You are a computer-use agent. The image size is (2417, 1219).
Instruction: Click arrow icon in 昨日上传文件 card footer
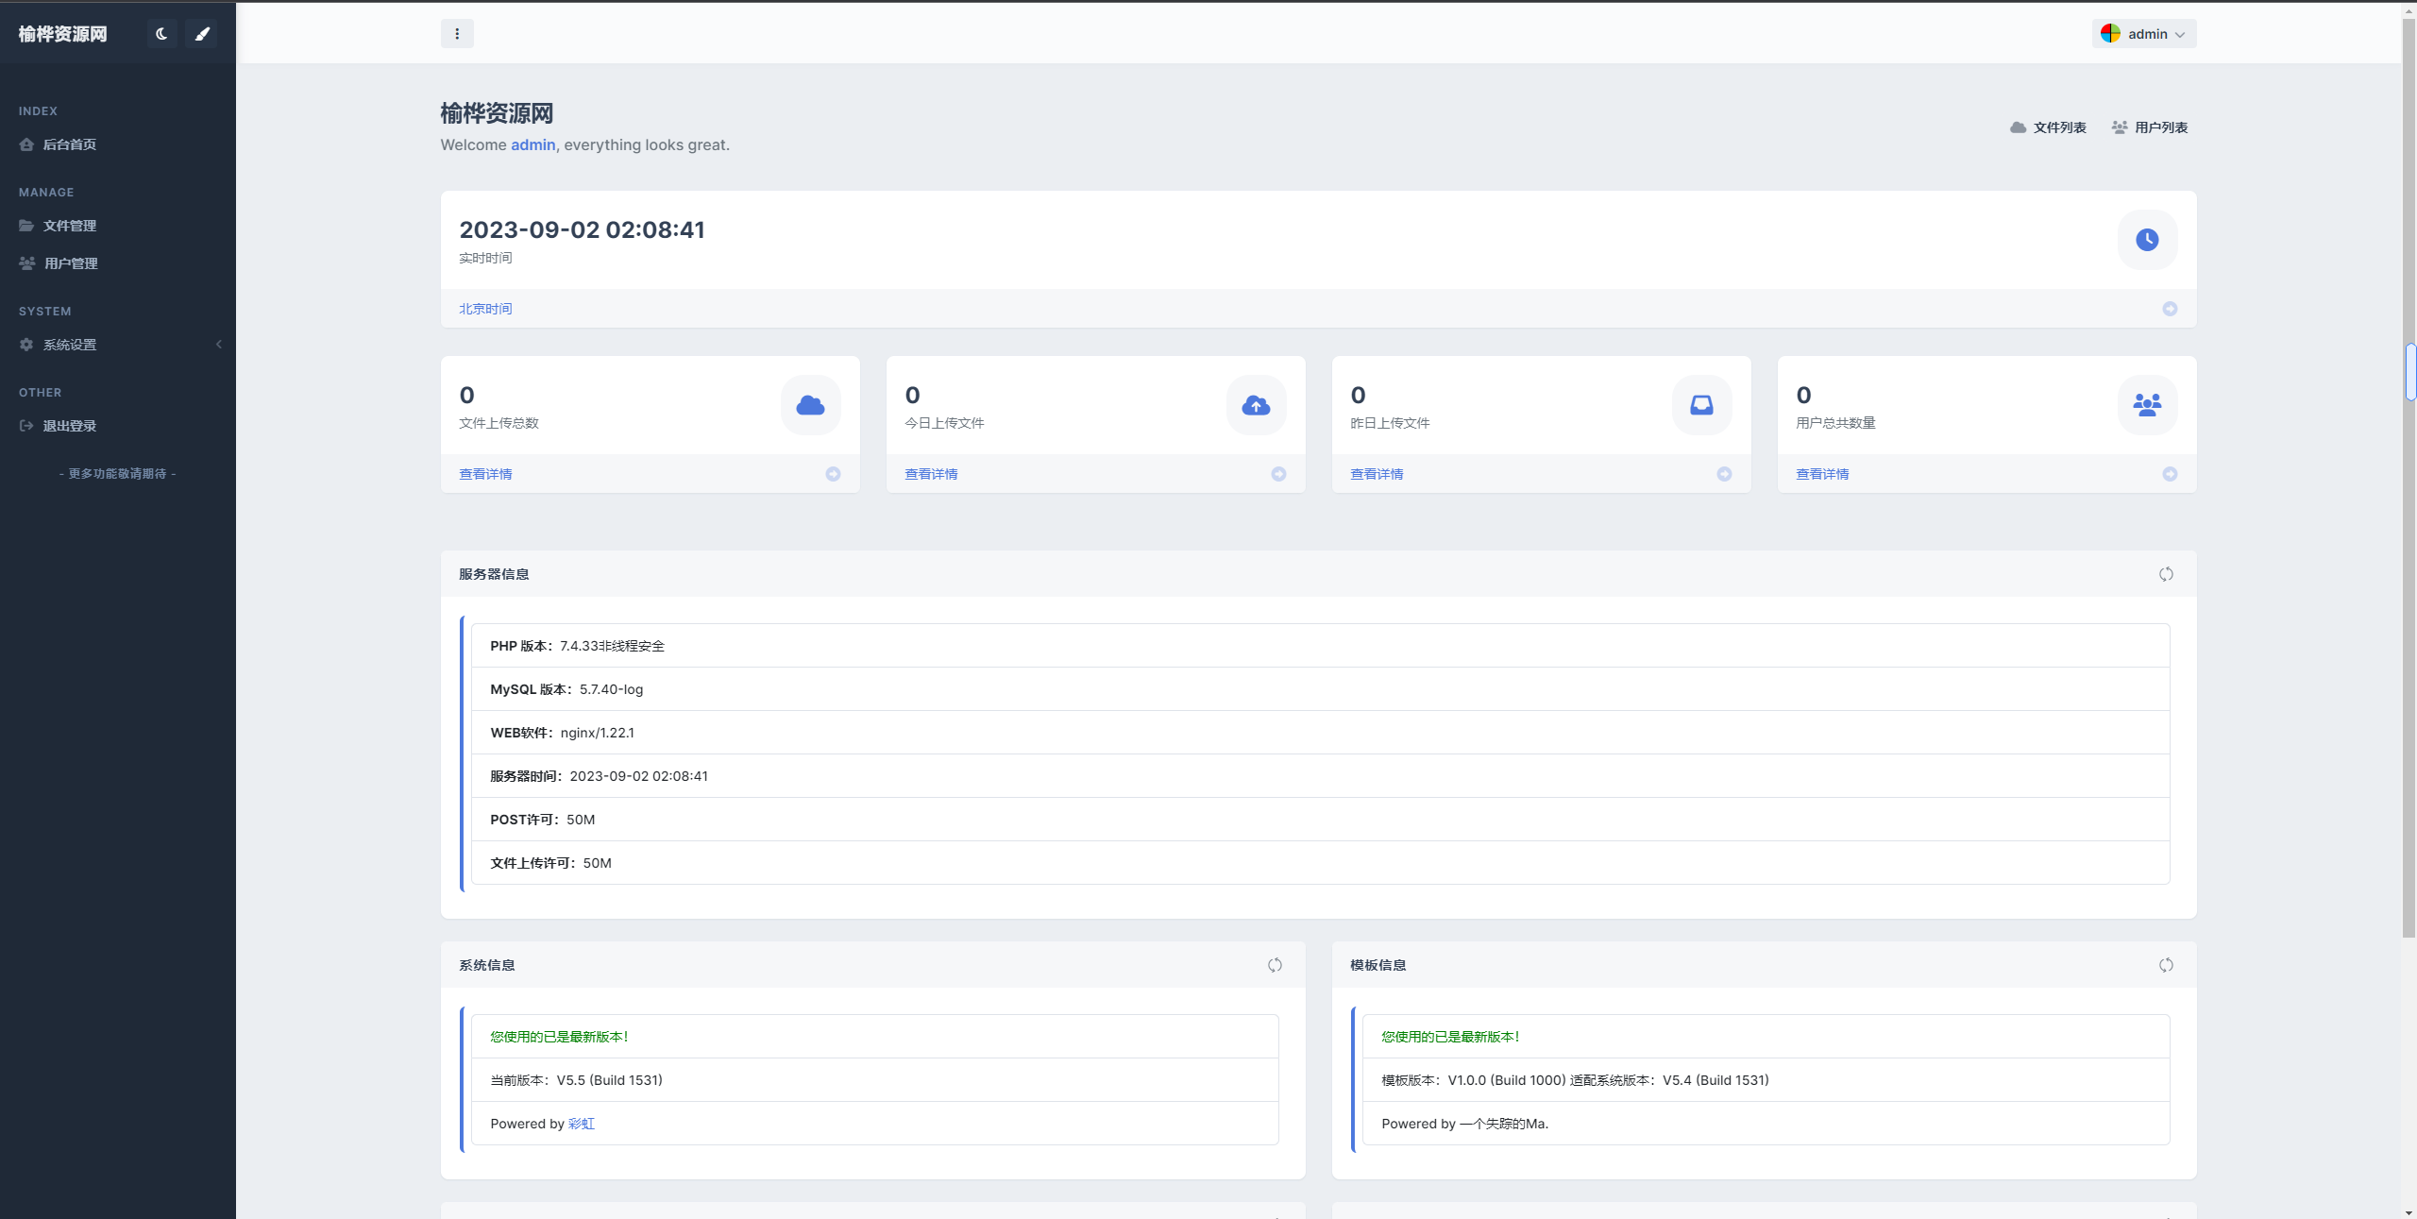pyautogui.click(x=1724, y=474)
